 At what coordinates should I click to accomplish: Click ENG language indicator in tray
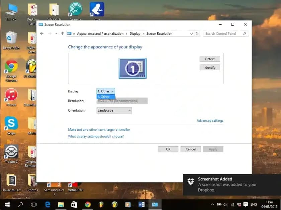pyautogui.click(x=254, y=204)
